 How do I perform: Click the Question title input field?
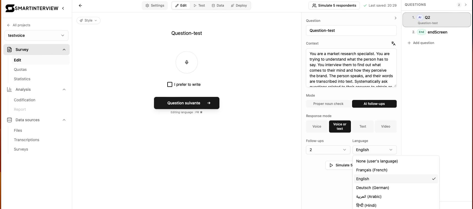coord(351,30)
